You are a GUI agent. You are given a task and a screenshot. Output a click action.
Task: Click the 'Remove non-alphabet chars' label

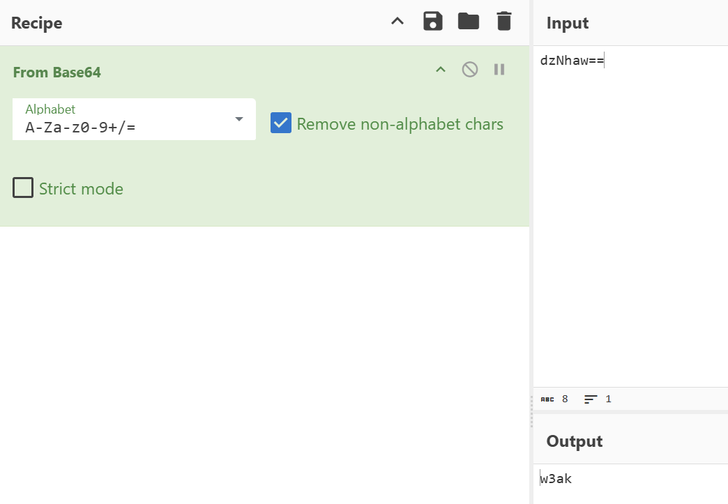(x=400, y=124)
